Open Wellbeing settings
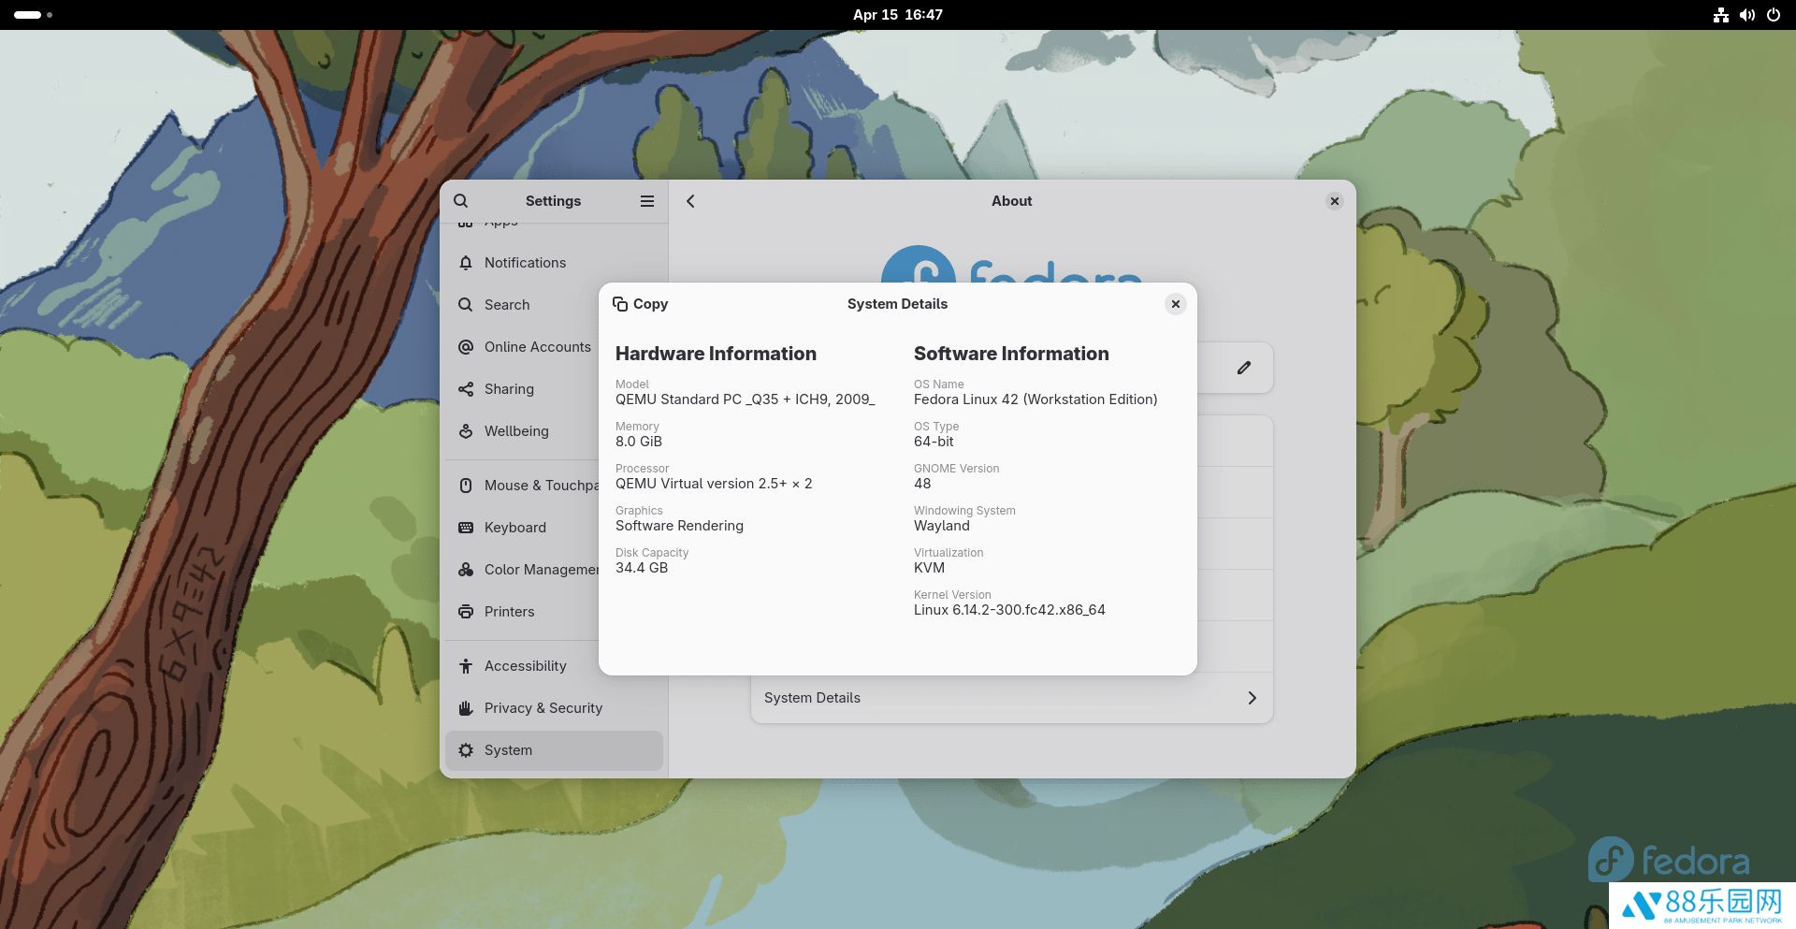 pyautogui.click(x=516, y=431)
